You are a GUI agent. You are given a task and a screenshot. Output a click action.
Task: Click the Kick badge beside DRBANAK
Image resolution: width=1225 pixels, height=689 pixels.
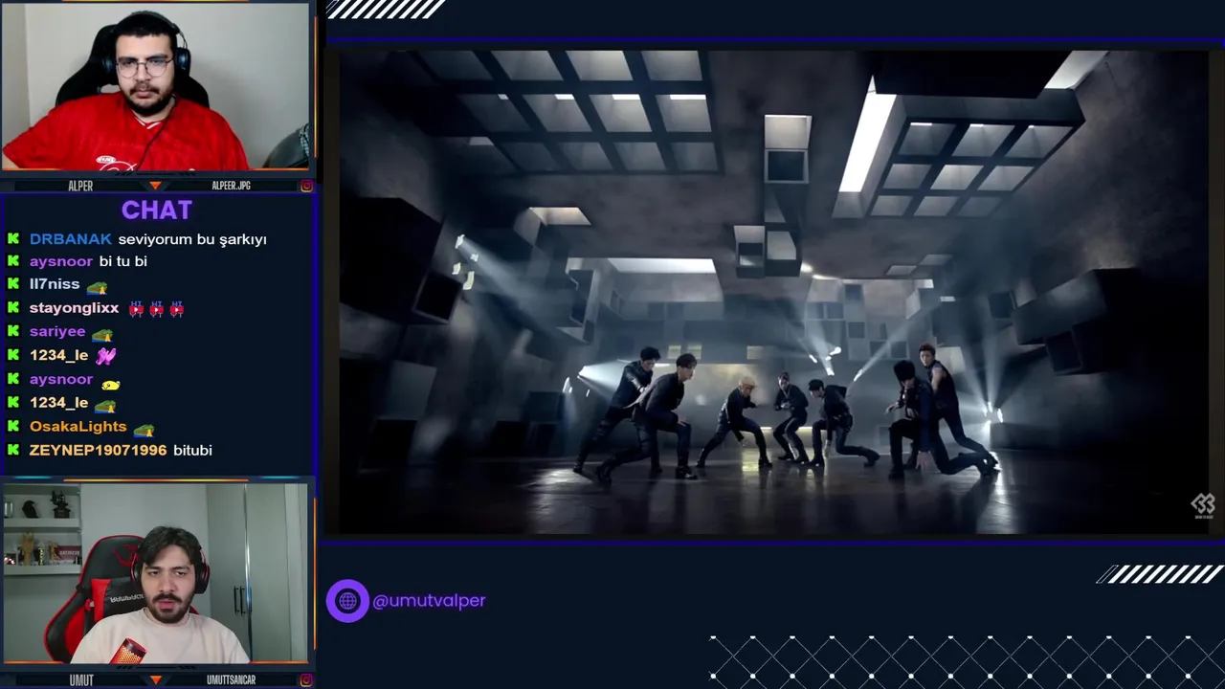[13, 239]
